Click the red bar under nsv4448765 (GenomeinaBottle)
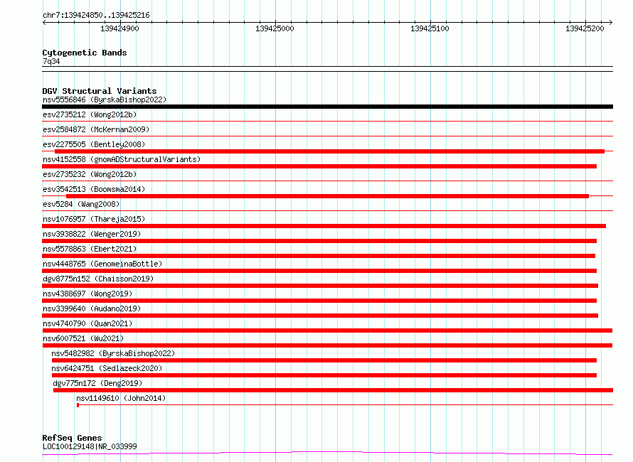The image size is (633, 462). [x=319, y=271]
